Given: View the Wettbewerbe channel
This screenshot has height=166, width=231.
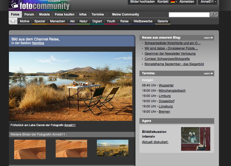Looking at the screenshot, I should [143, 21].
